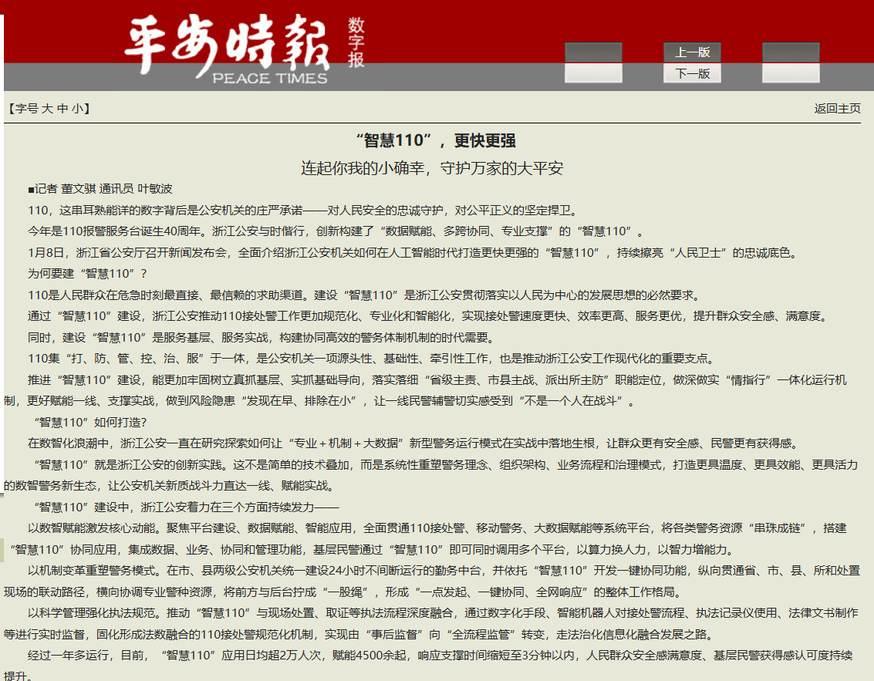The image size is (874, 681).
Task: Go to previous page with 上一版
Action: coord(692,52)
